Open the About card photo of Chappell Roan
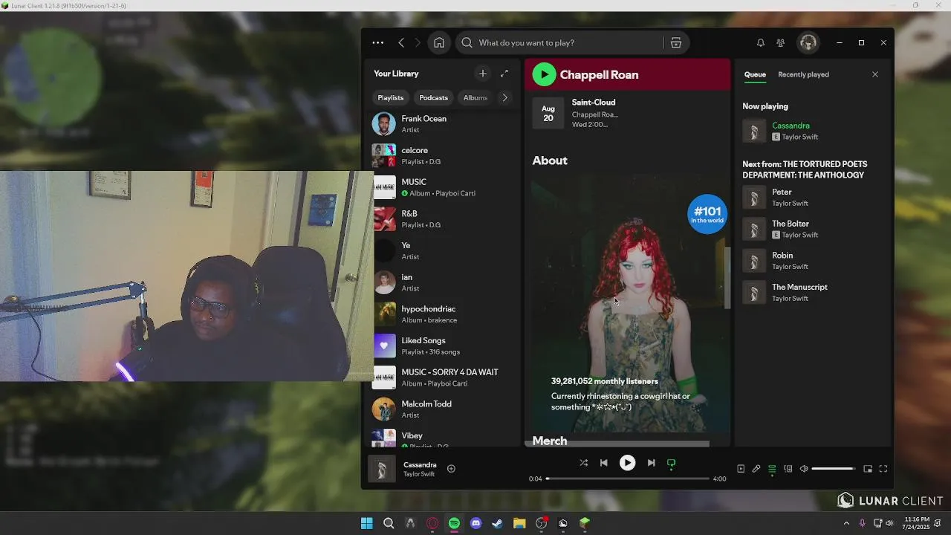 tap(628, 303)
